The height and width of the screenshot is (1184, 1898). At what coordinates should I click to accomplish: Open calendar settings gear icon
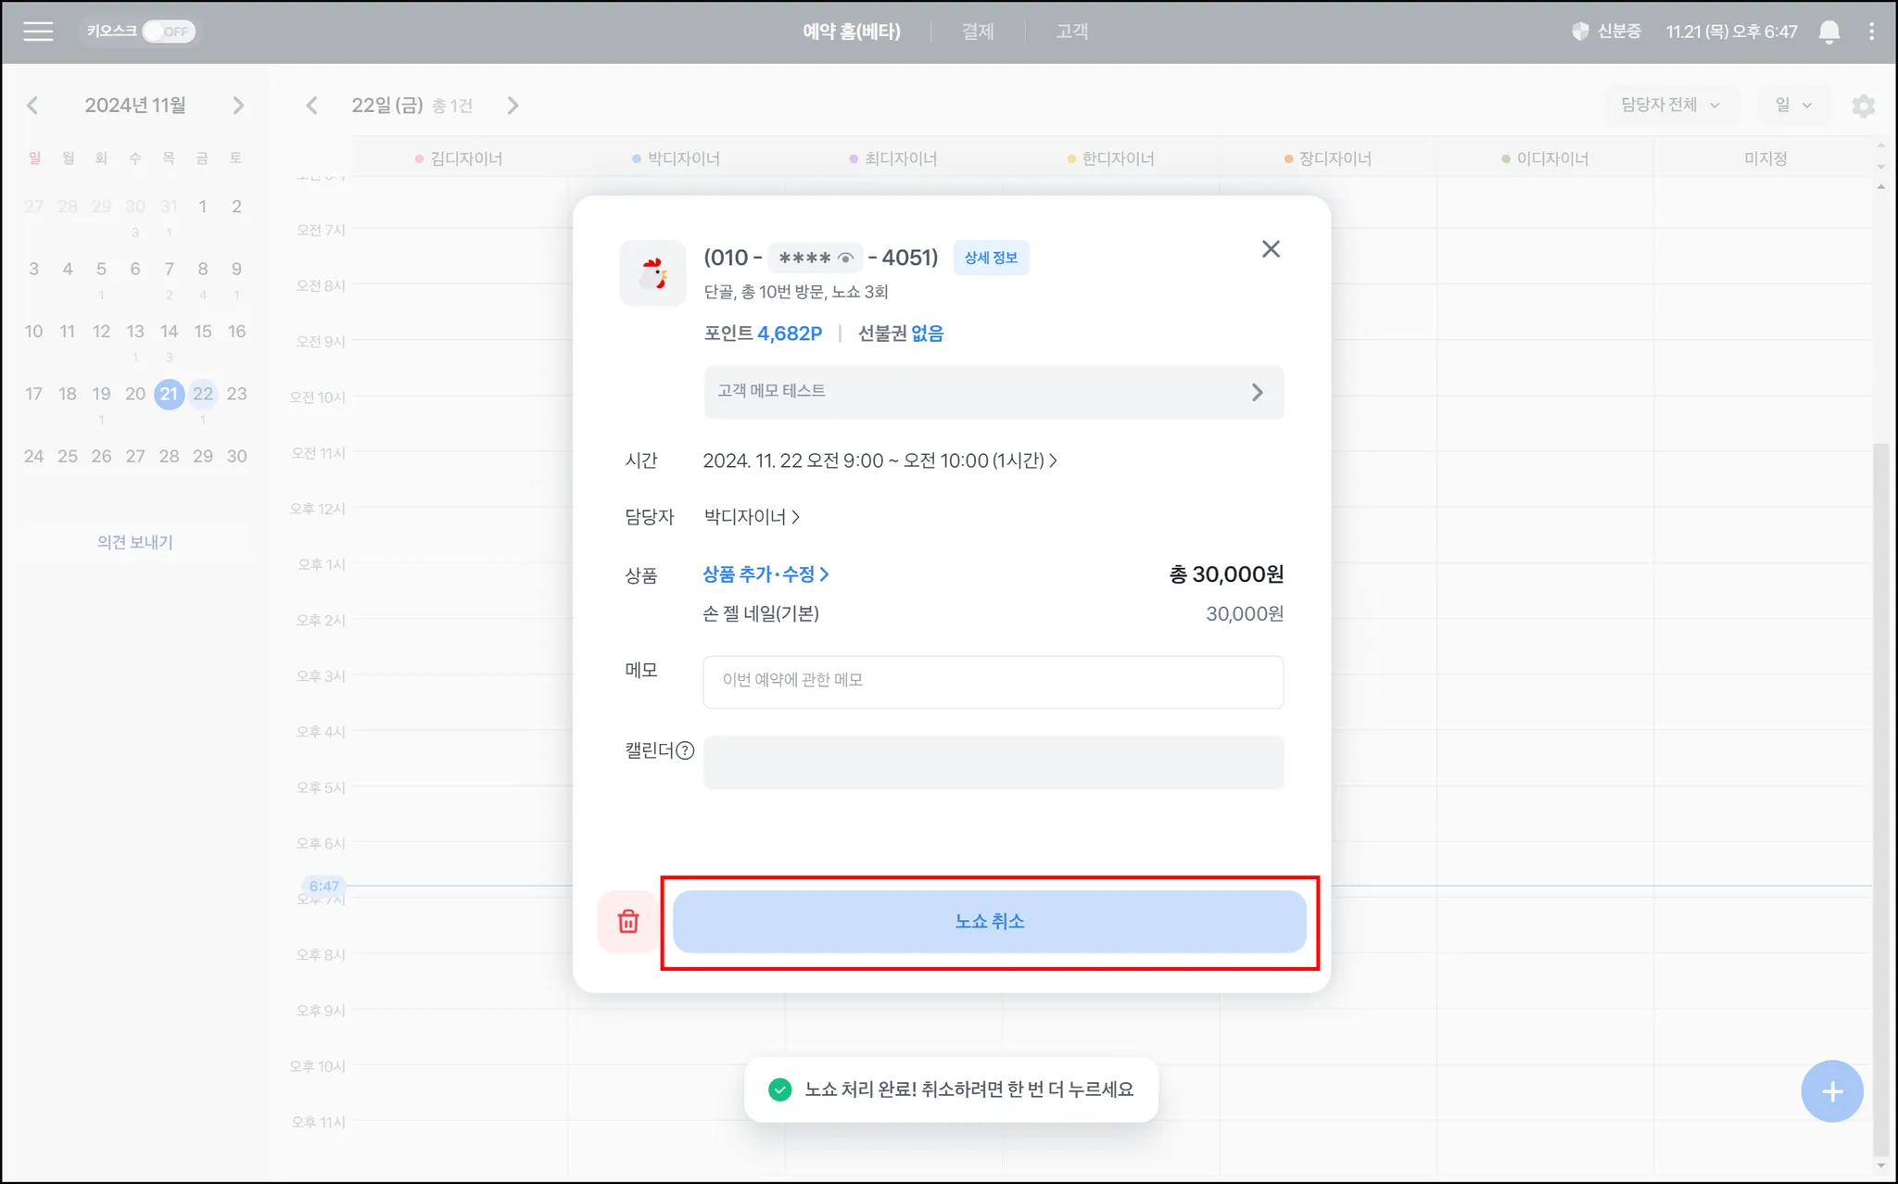pyautogui.click(x=1863, y=106)
